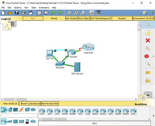Select the Connections lightning bolt category
The width and height of the screenshot is (155, 126).
point(21,110)
